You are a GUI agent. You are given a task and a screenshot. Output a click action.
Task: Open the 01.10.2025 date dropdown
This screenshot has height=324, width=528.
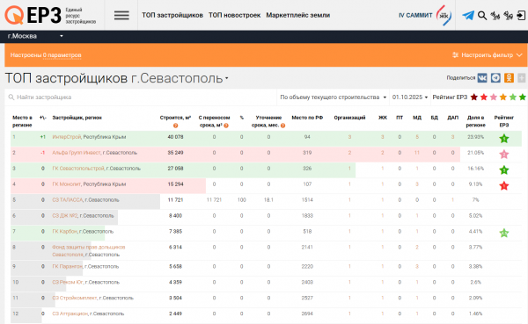tap(410, 97)
